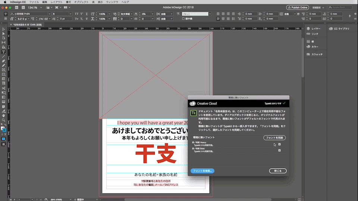Screen dimensions: 358x201
Task: Open the view options dropdown in app bar
Action: 49,7
